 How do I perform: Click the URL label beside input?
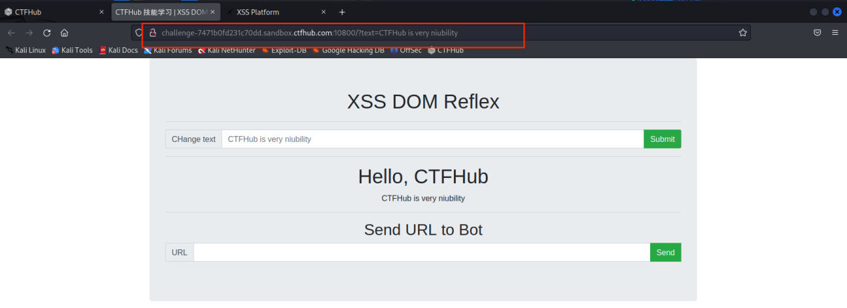(180, 253)
